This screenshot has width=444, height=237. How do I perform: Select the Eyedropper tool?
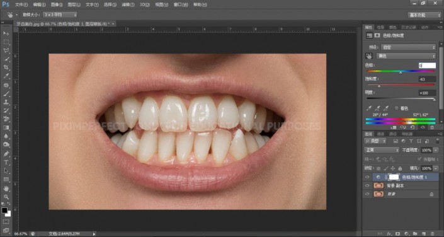(6, 76)
